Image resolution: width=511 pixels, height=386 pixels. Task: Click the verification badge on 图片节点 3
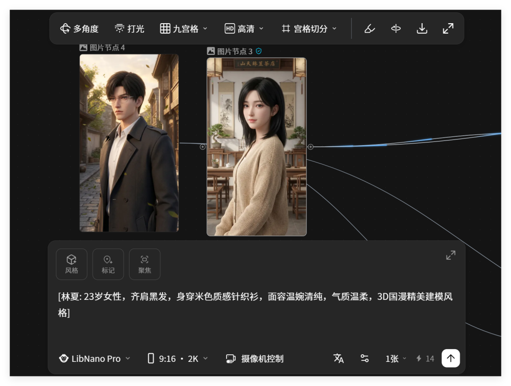(x=259, y=51)
